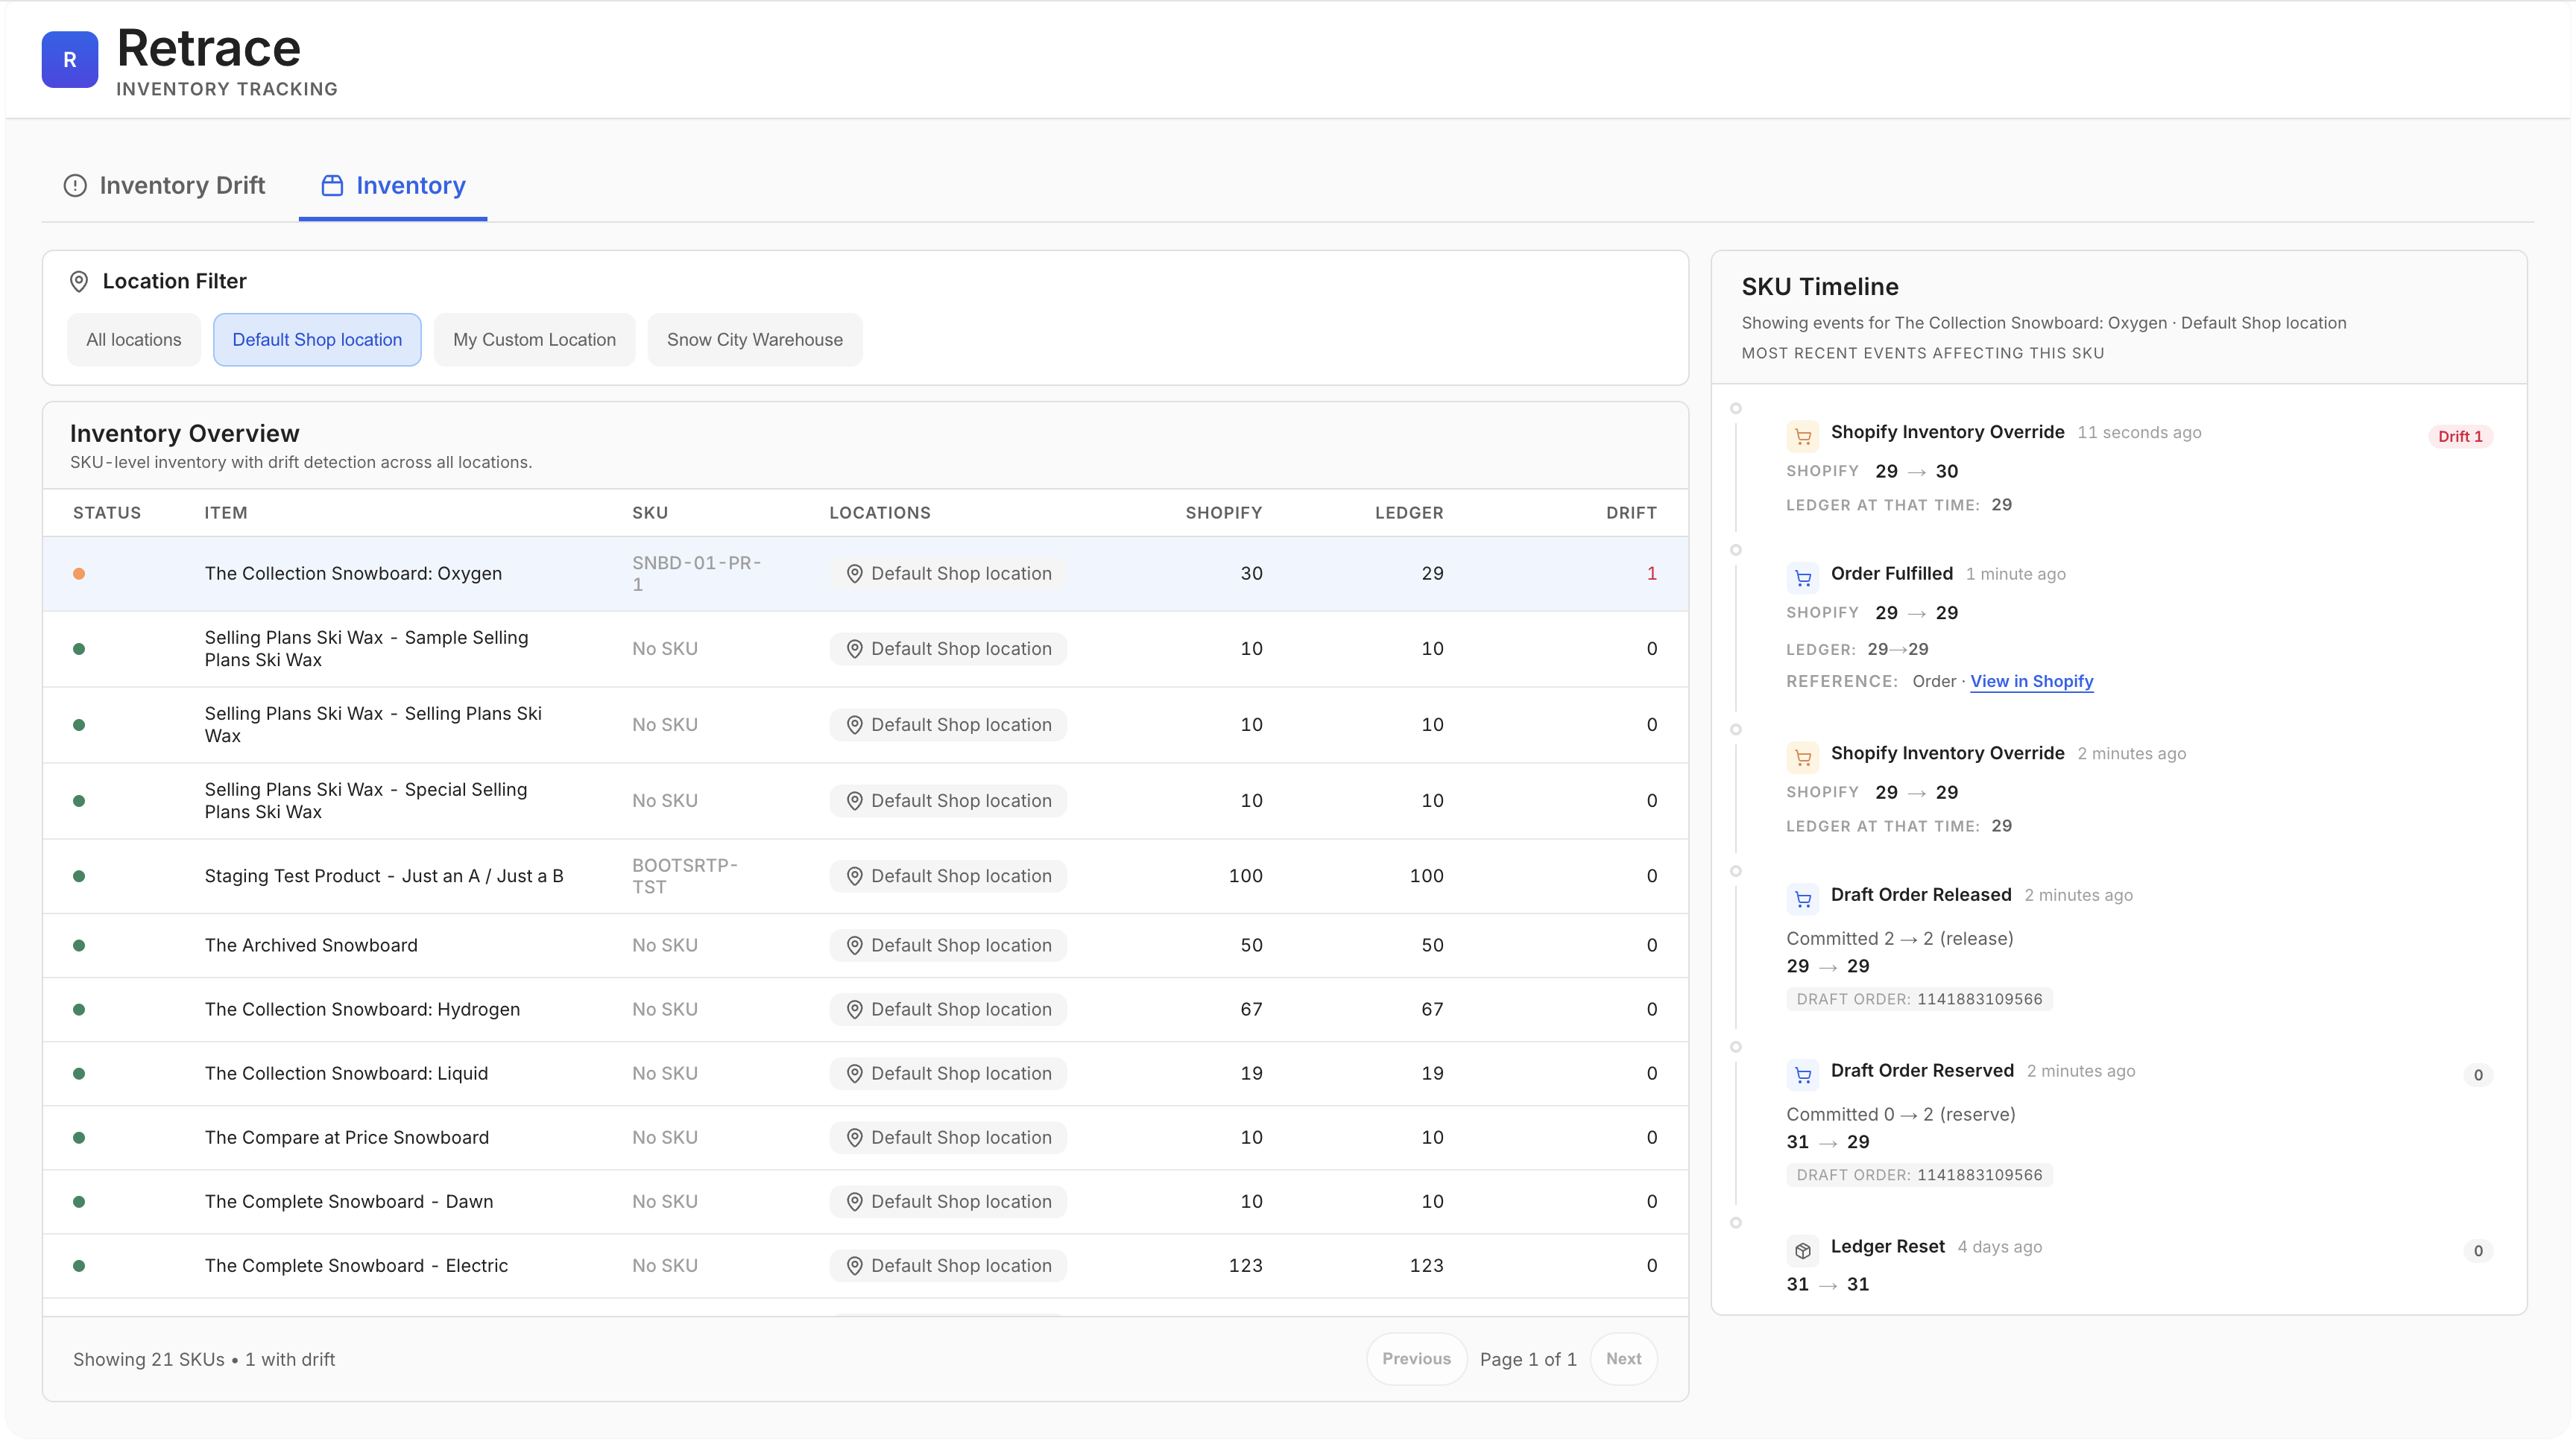Sort by the SKU column header

pyautogui.click(x=650, y=513)
